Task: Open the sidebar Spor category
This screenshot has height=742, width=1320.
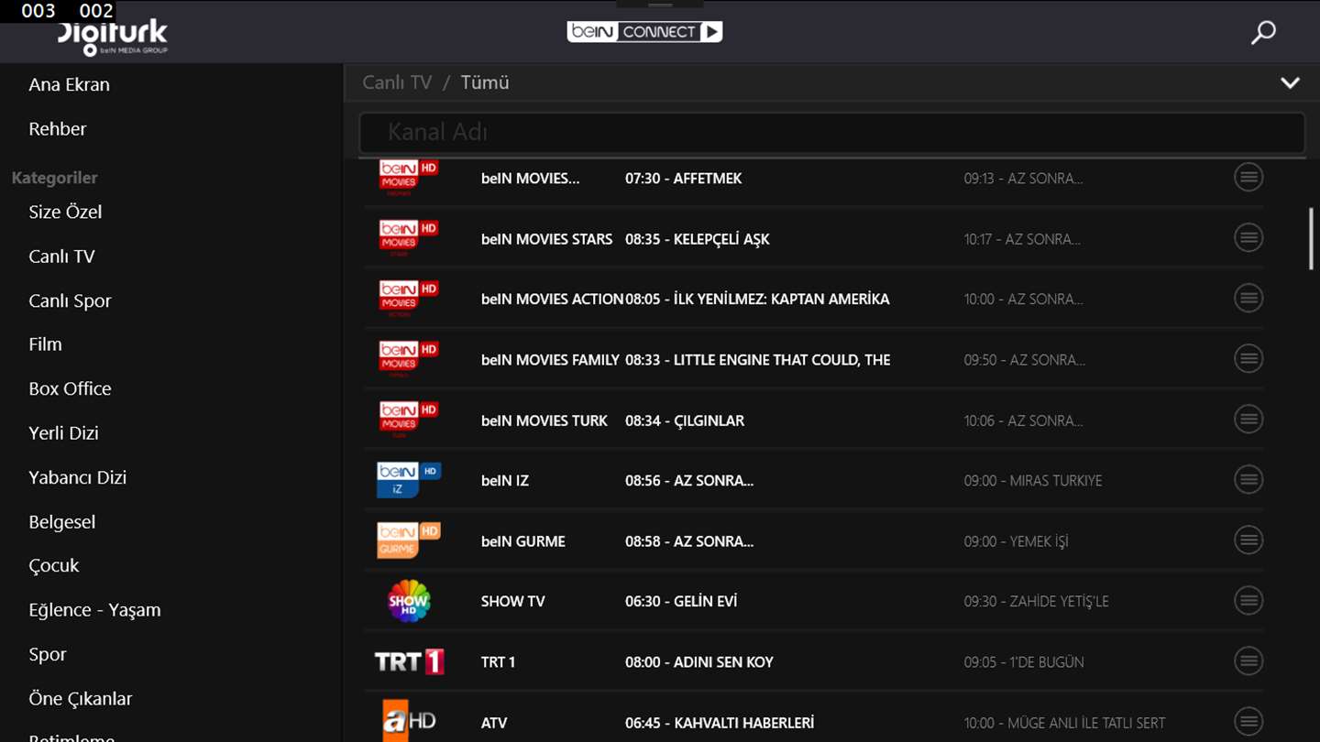Action: [x=47, y=654]
